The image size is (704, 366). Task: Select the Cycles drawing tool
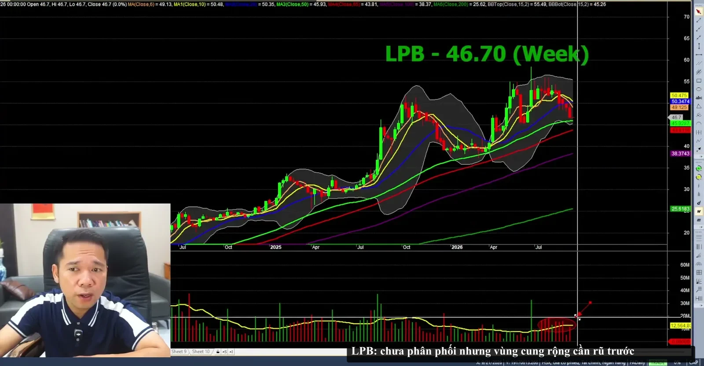coord(699,132)
